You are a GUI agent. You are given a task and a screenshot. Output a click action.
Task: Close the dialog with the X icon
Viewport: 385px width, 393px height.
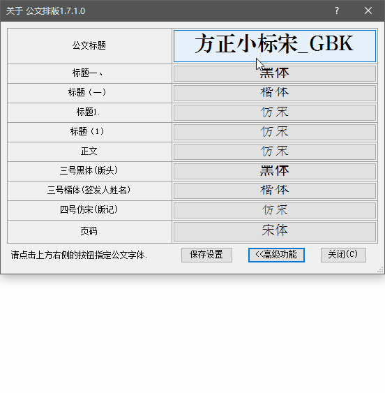[368, 10]
